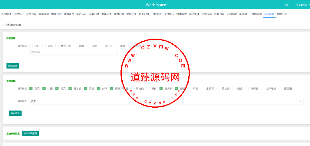Open the 默认语言 dropdown showing 英文
This screenshot has height=146, width=310.
(x=166, y=101)
